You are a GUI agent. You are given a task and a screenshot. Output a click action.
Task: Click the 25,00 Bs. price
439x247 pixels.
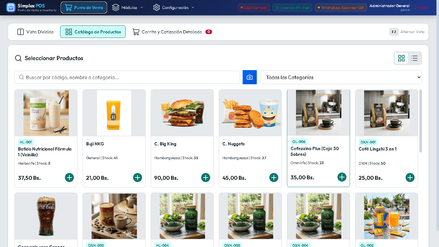(370, 178)
